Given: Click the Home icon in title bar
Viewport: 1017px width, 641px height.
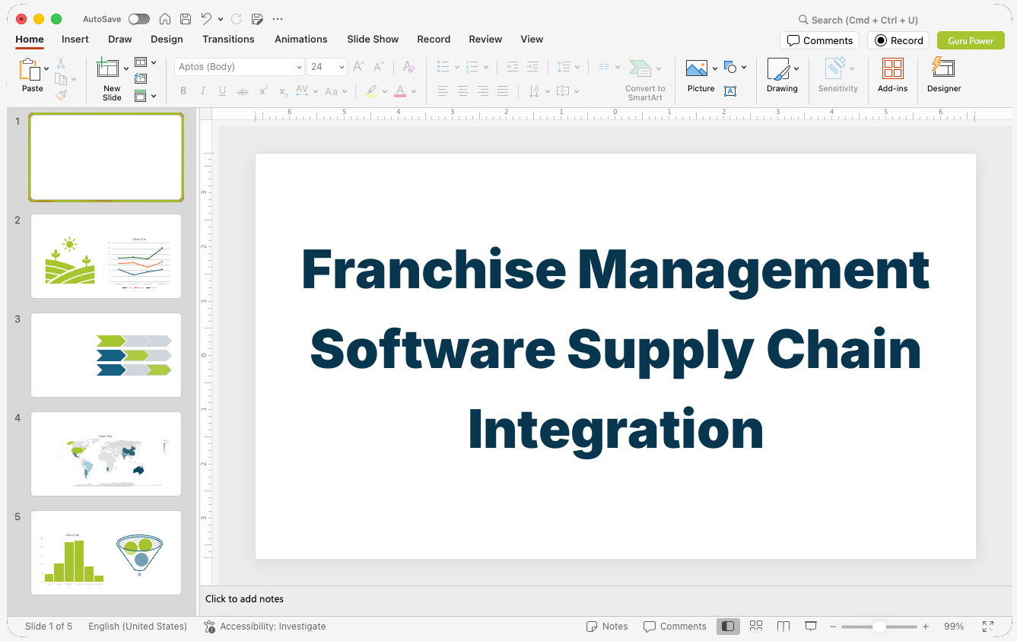Looking at the screenshot, I should [x=165, y=19].
